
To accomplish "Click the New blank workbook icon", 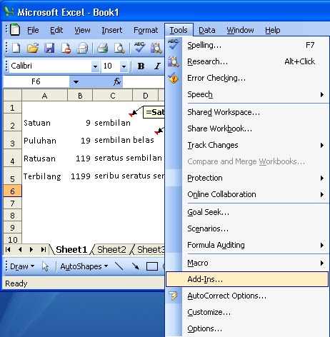I will coord(16,48).
